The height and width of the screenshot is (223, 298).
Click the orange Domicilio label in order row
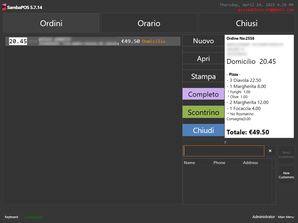[x=154, y=41]
